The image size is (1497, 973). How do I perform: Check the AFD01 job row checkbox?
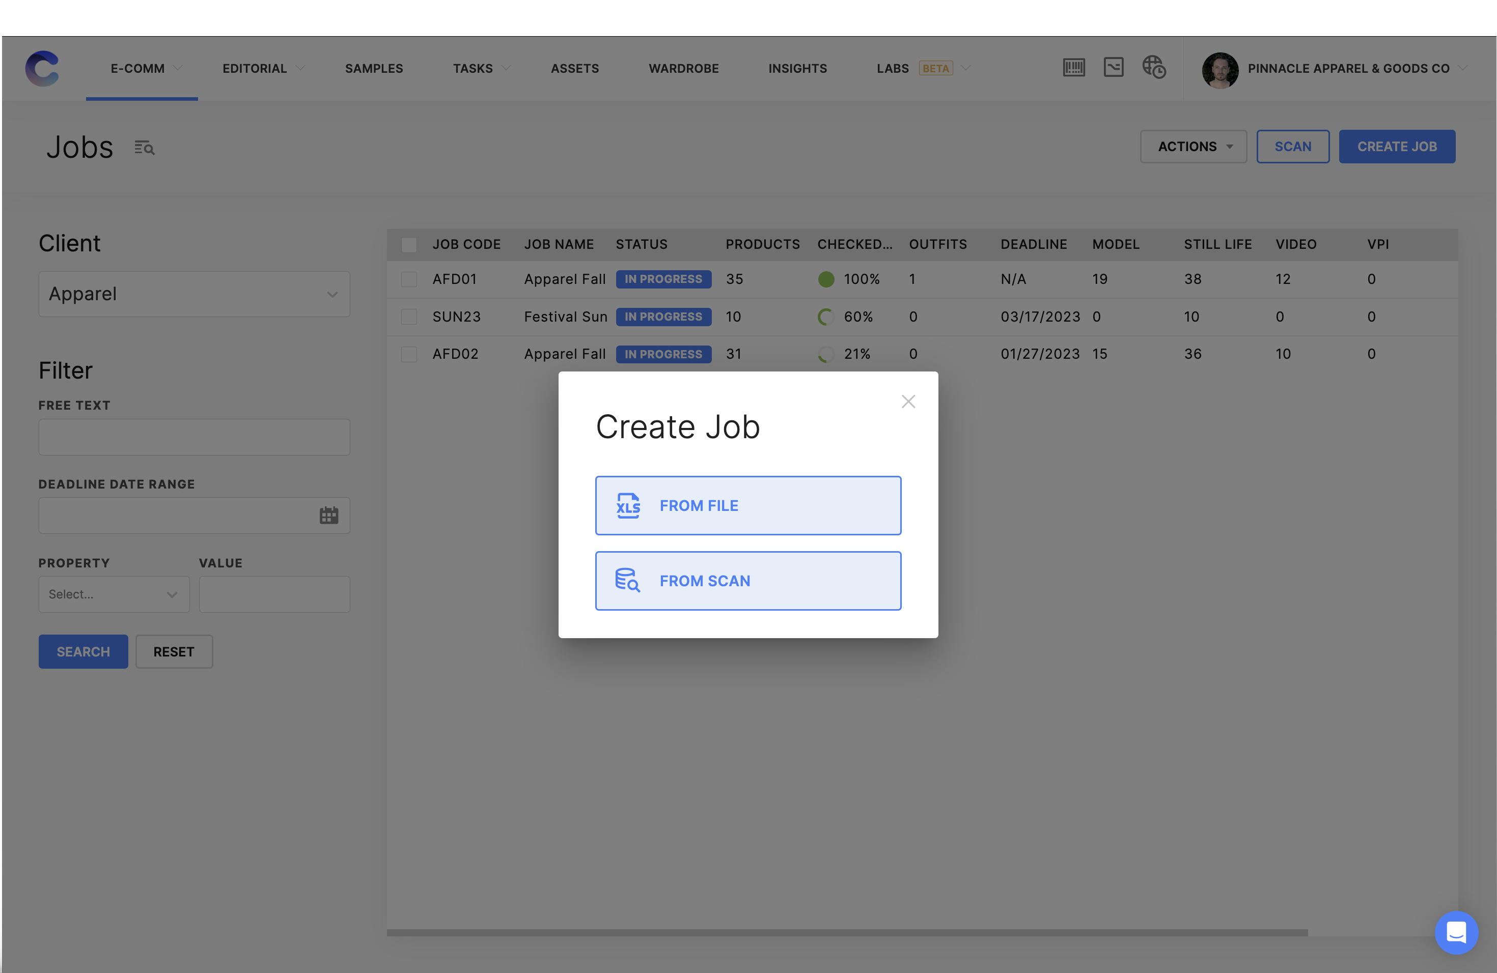click(x=409, y=279)
